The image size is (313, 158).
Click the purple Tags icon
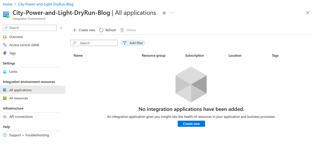click(x=5, y=53)
